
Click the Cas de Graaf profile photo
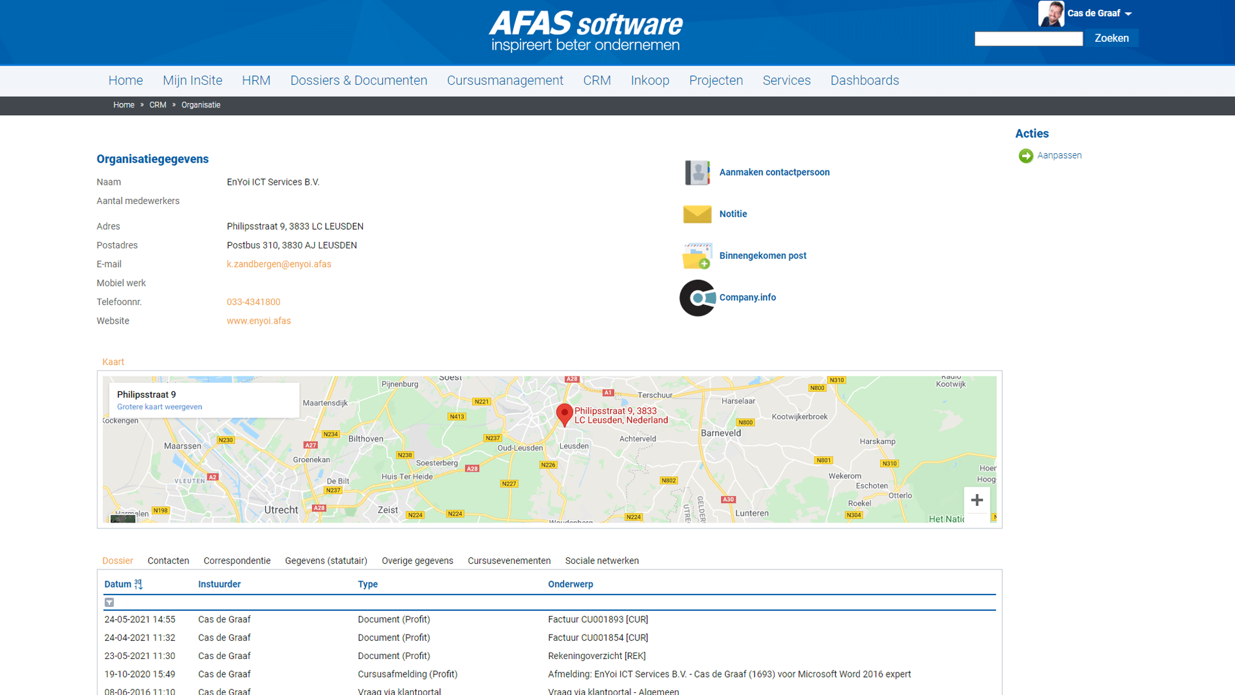pyautogui.click(x=1051, y=14)
